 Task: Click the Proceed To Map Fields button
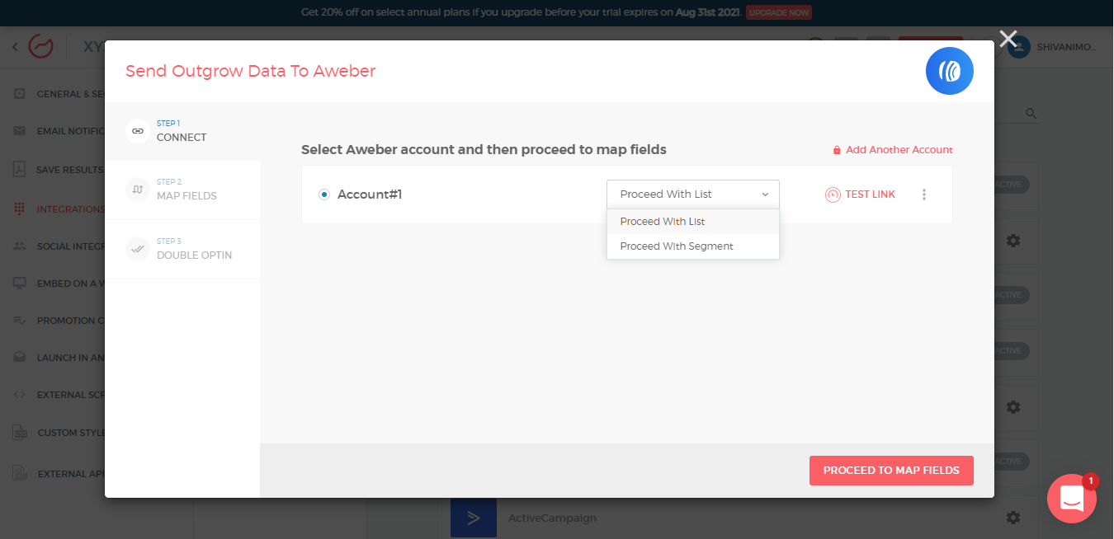click(891, 470)
